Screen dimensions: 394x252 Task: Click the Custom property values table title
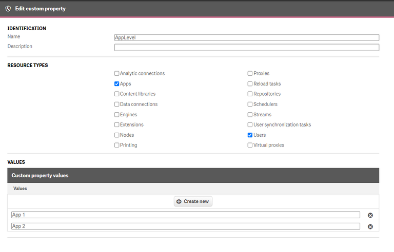pos(40,176)
